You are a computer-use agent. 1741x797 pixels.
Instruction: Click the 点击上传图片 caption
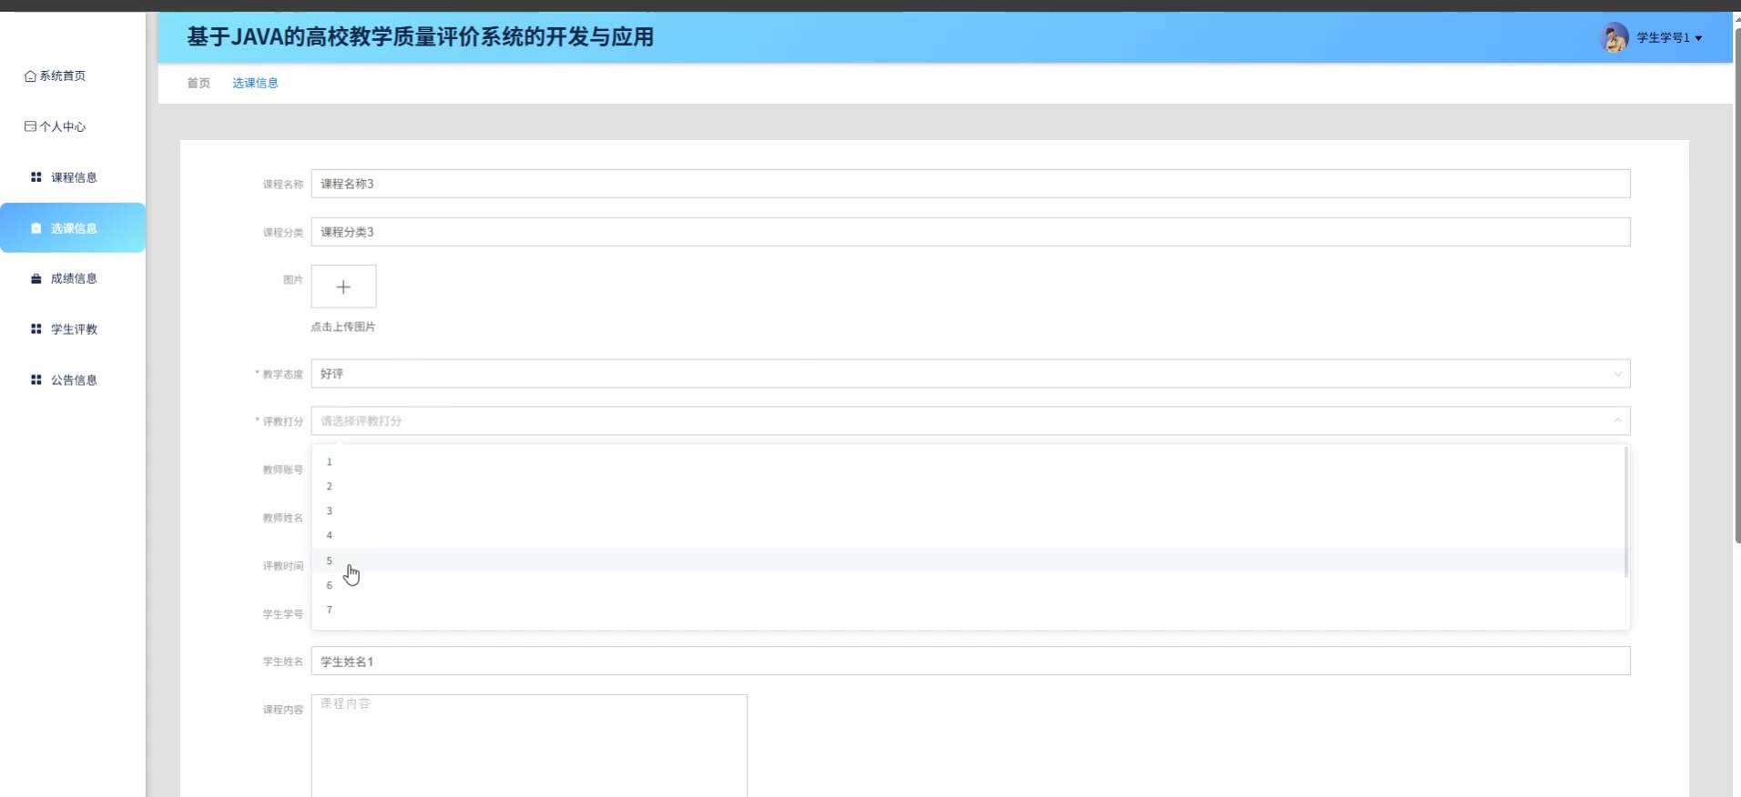343,328
